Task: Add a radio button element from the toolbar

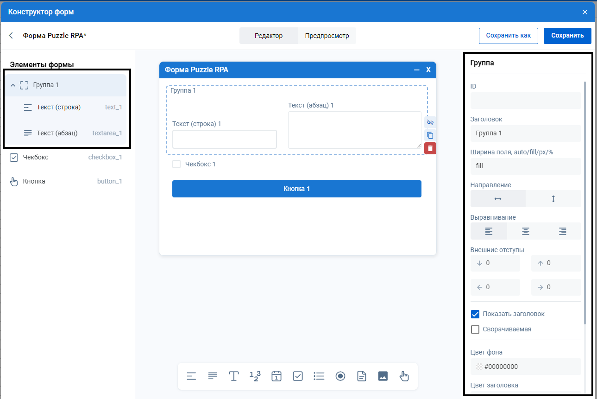Action: (x=340, y=376)
